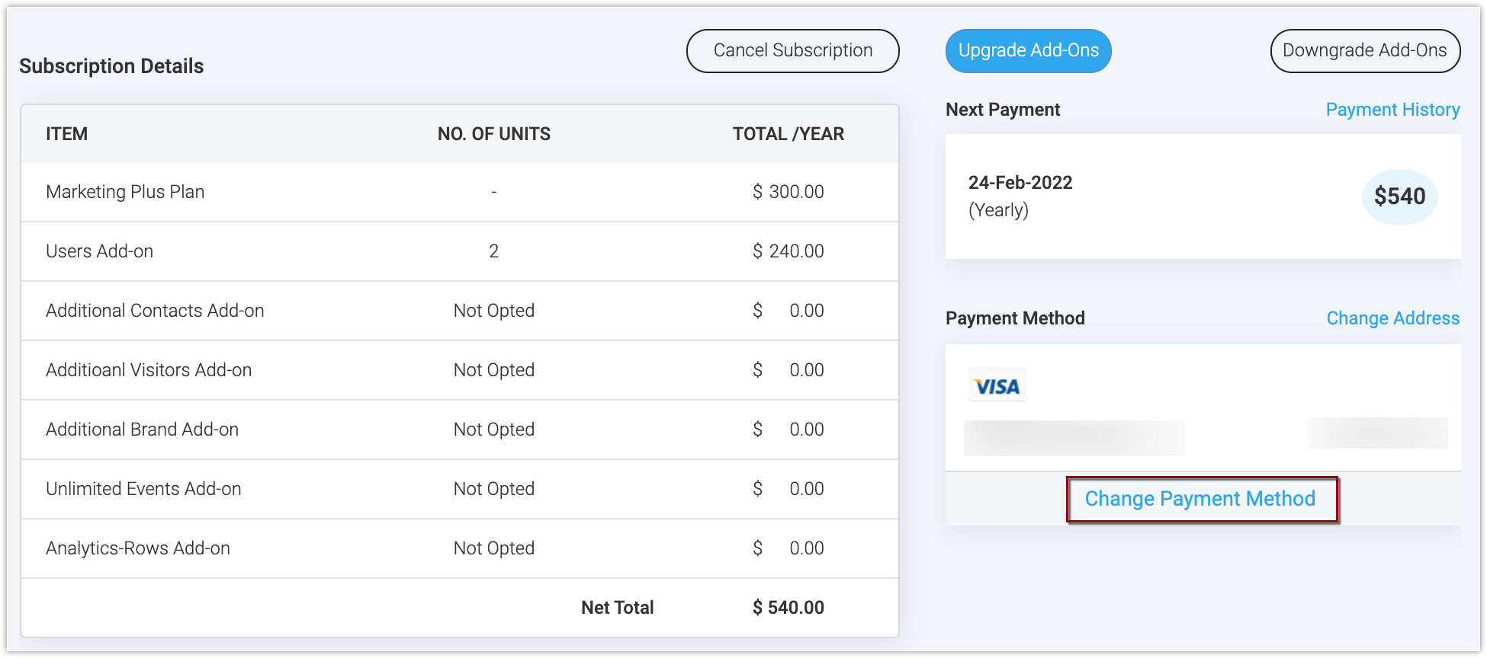Select the Analytics-Rows Add-on item
1487x658 pixels.
coord(138,548)
